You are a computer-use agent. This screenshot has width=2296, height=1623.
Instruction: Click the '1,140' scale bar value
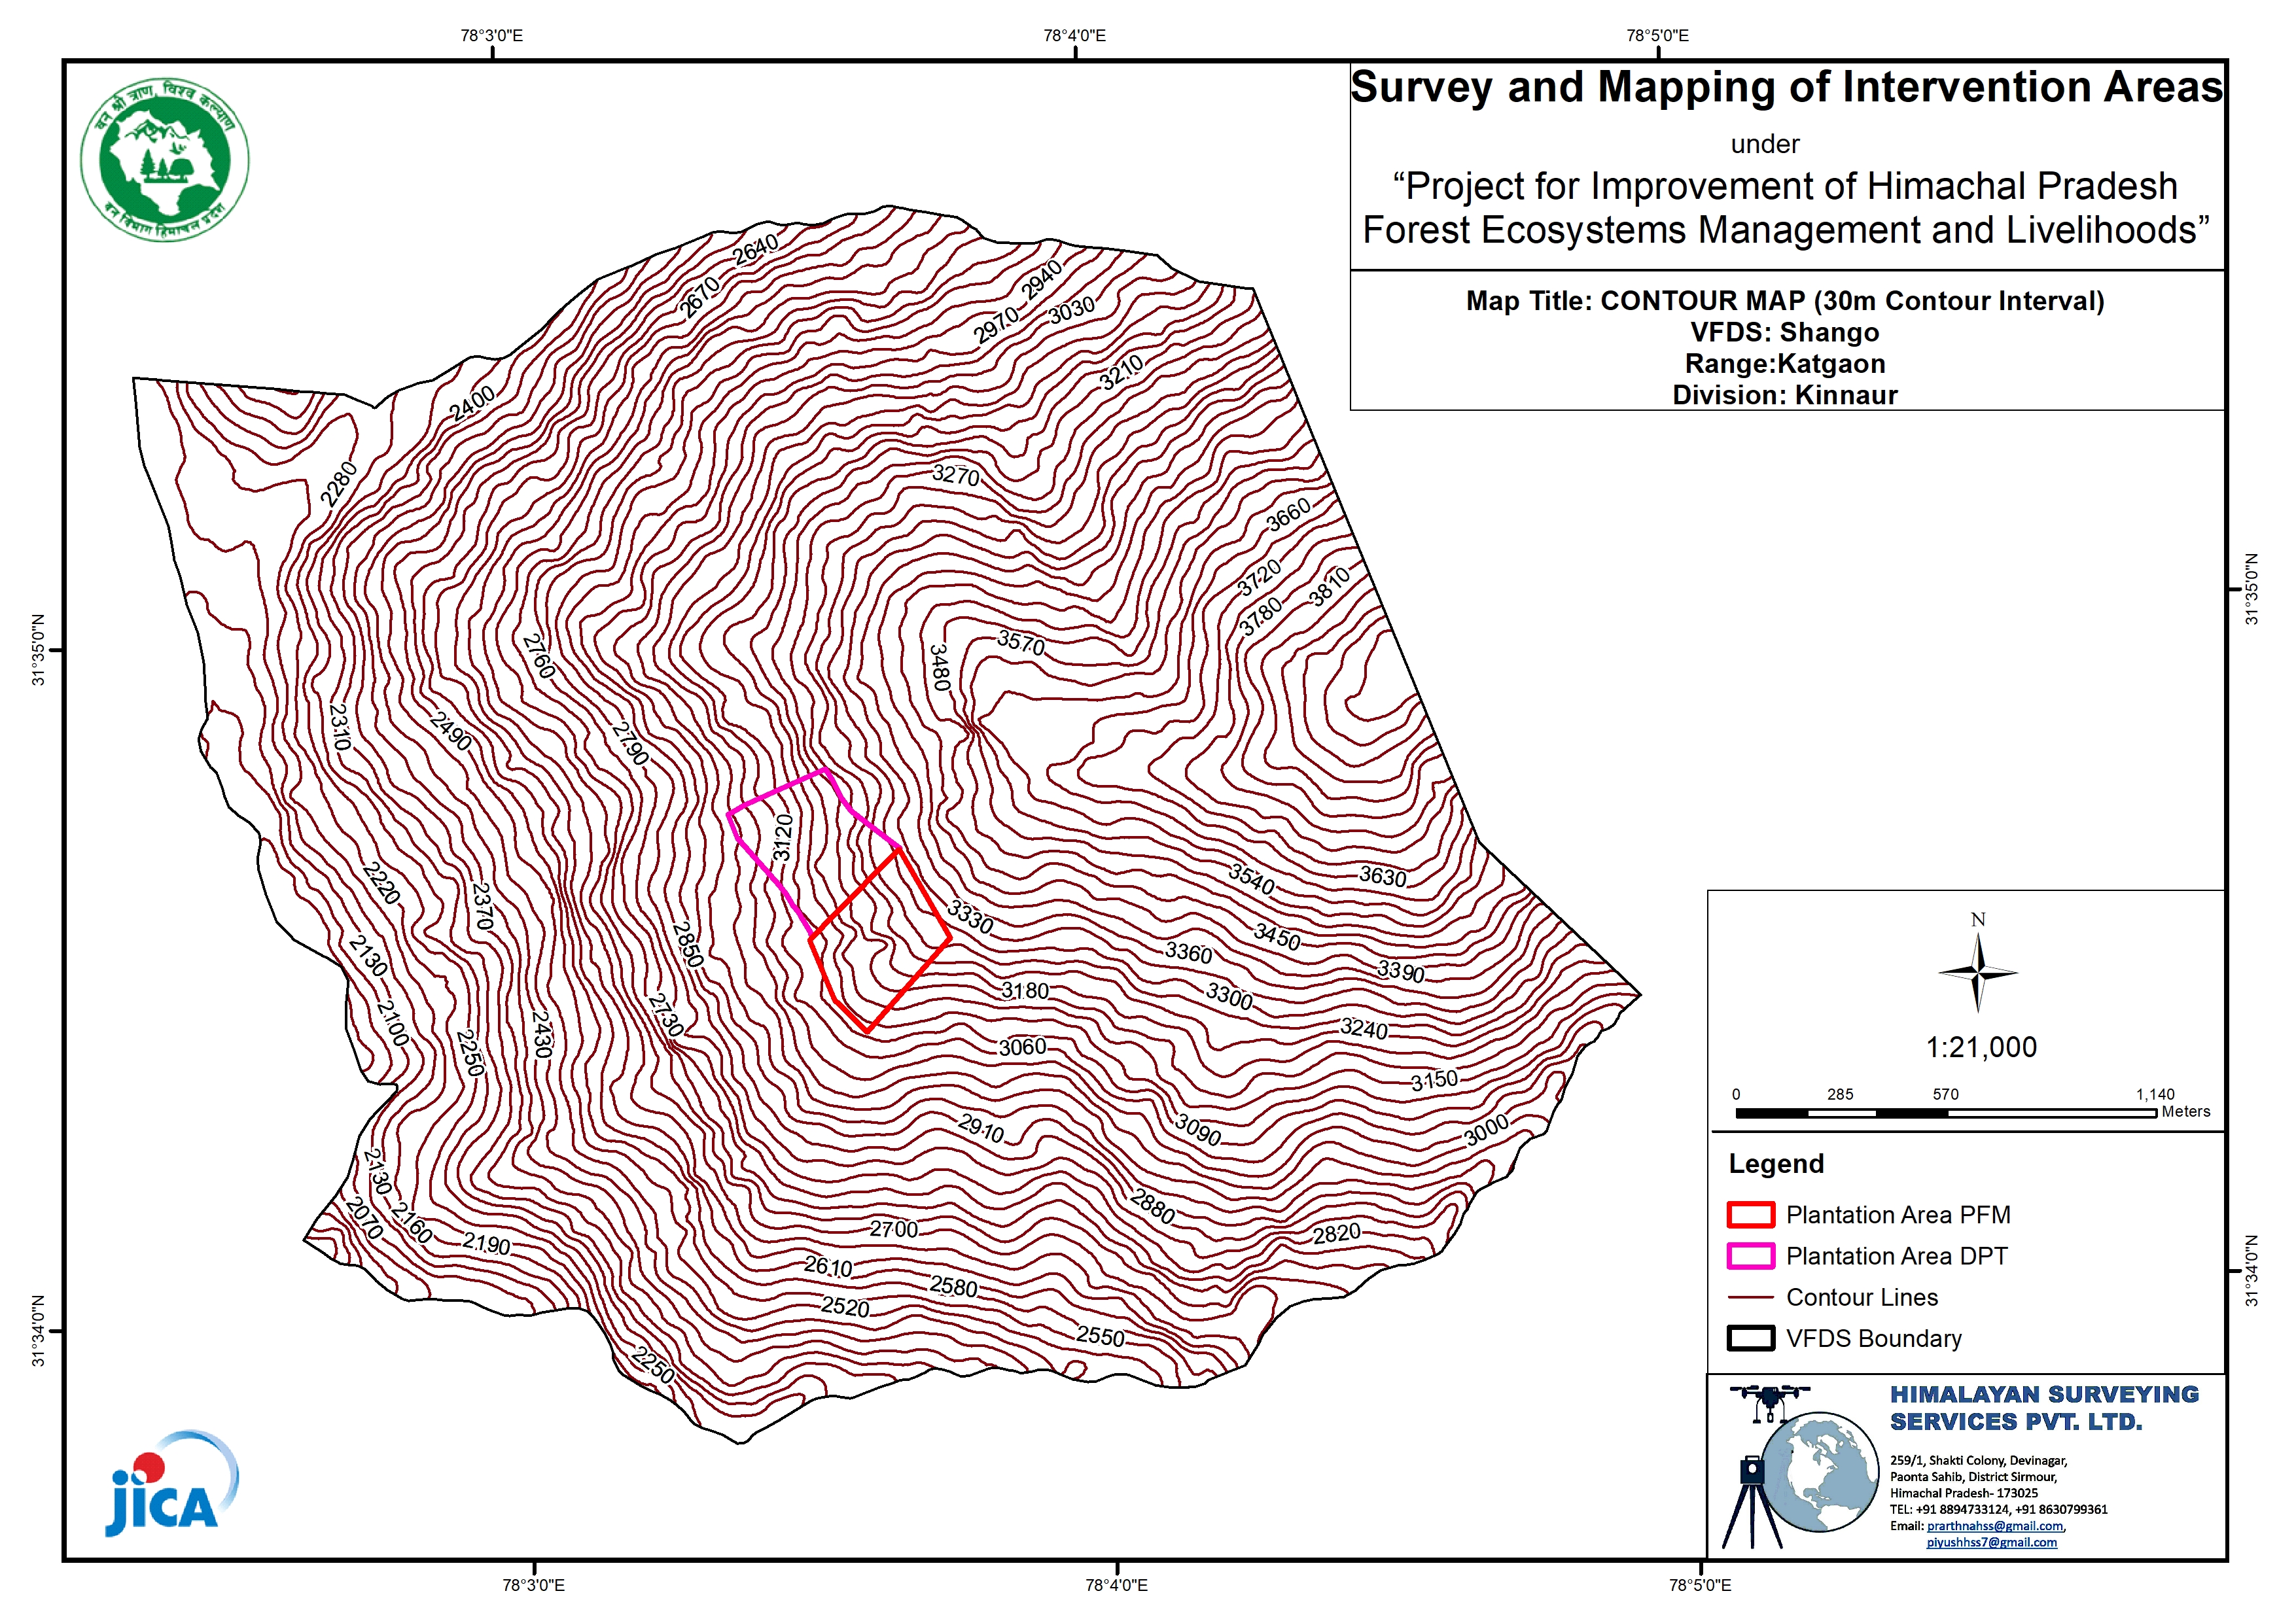point(2155,1094)
